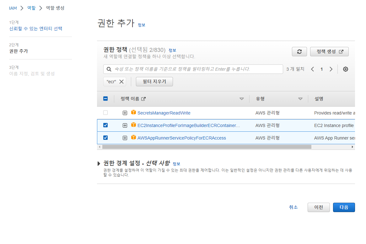
Task: Open the AWSAppRunnerServicePolicyForECRAccess policy link
Action: click(x=182, y=138)
